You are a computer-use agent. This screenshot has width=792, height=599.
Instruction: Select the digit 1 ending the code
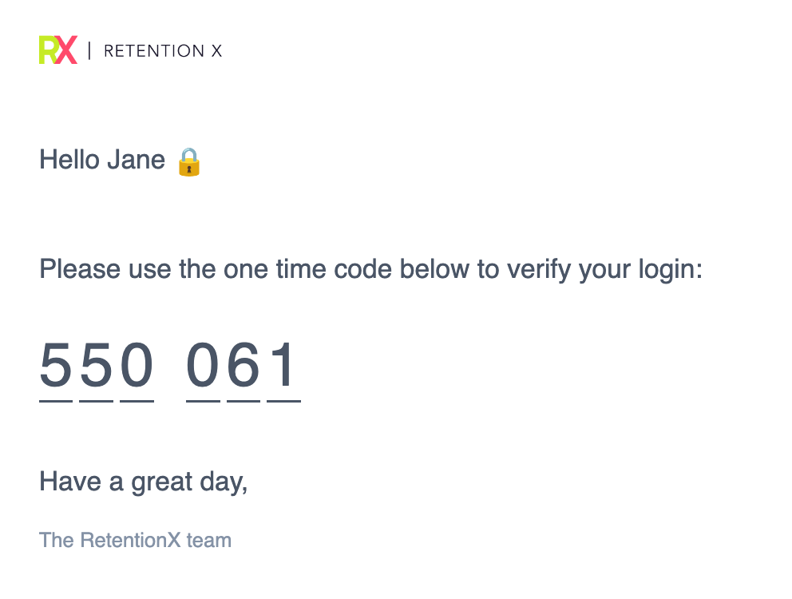coord(283,364)
